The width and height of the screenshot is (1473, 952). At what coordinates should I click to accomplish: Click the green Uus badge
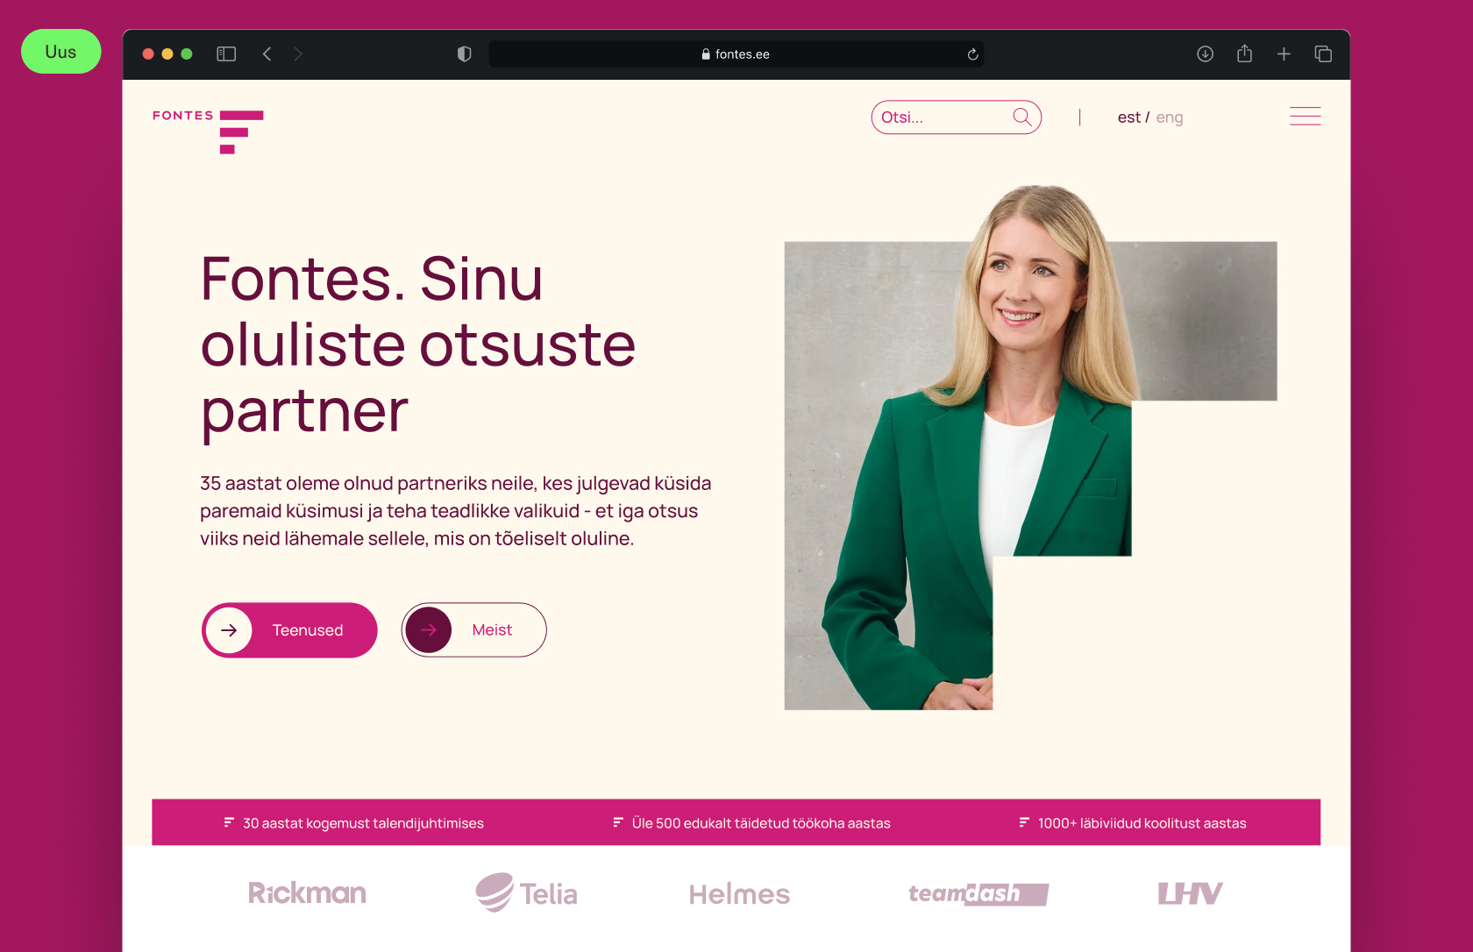[x=61, y=52]
